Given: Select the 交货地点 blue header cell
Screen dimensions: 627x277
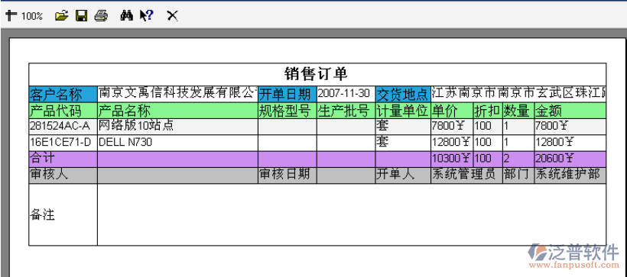Looking at the screenshot, I should coord(403,94).
